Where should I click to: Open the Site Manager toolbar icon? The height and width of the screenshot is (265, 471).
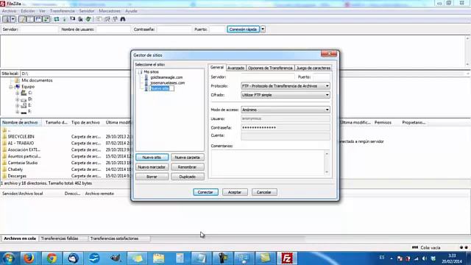click(6, 19)
